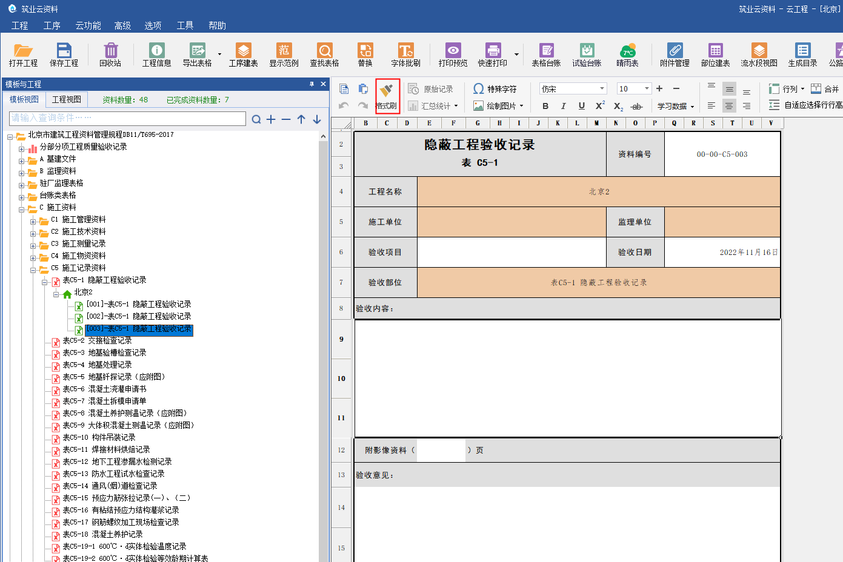Open 附件管理 attachment manager

click(675, 55)
